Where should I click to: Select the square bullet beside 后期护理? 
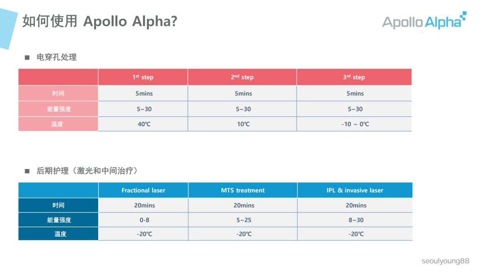[27, 171]
